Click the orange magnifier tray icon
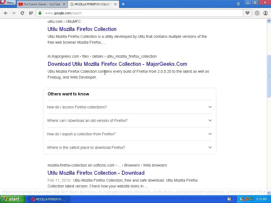 247,199
